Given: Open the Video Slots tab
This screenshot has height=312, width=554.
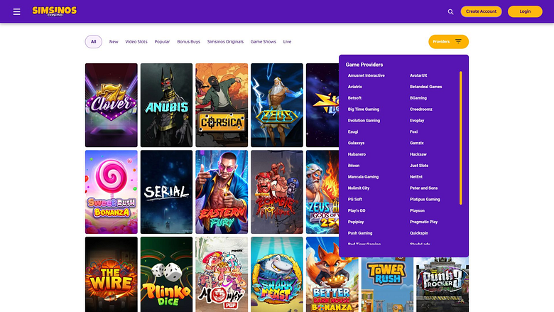Looking at the screenshot, I should [136, 42].
